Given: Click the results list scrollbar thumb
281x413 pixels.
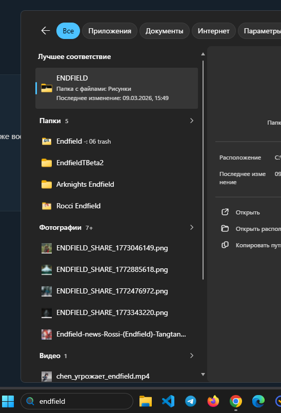Looking at the screenshot, I should [x=203, y=170].
